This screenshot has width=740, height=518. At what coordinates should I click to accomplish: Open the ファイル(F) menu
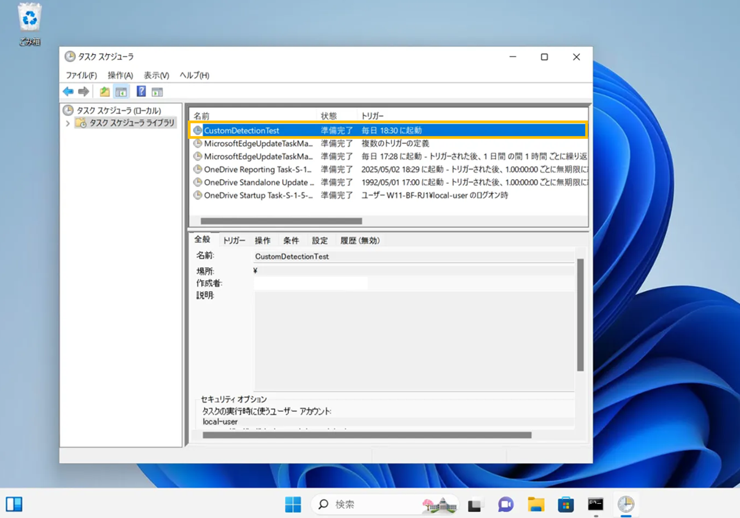pos(81,75)
